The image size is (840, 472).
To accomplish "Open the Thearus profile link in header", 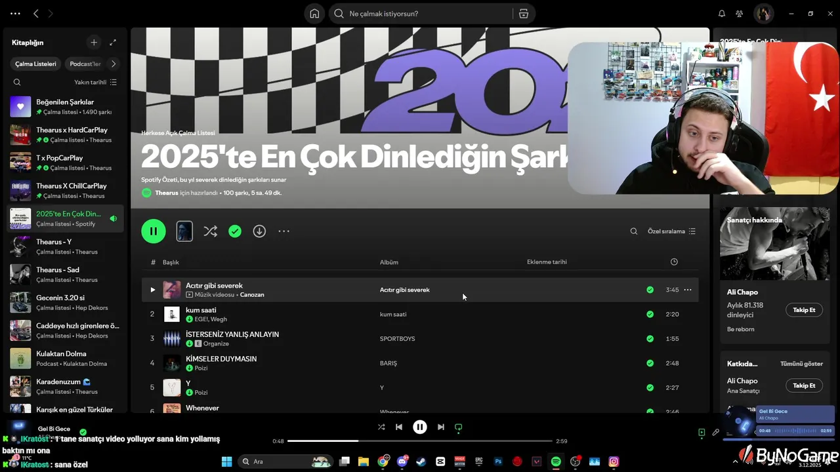I will coord(167,193).
